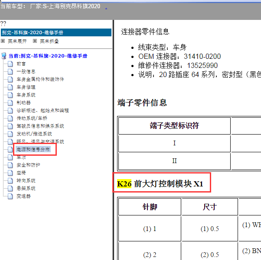Click the page icon beside 变速器
This screenshot has height=260, width=261.
click(10, 196)
